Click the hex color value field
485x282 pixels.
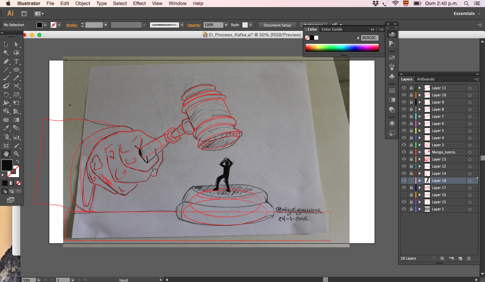[370, 38]
